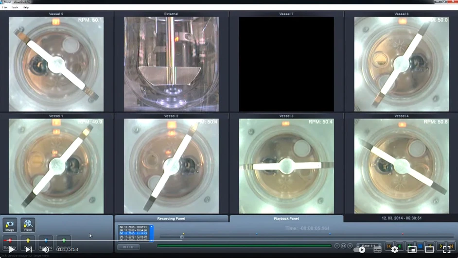Click the Video capture icon

(28, 225)
